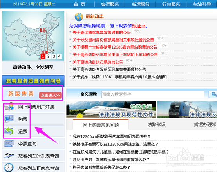The height and width of the screenshot is (172, 217).
Task: Open 关于春运临客车票发售时间的公告
Action: 101,33
